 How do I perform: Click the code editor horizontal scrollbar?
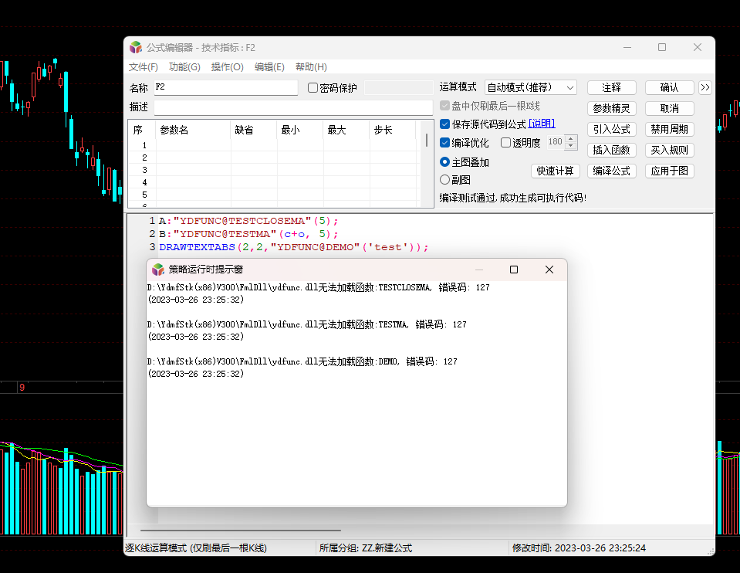pyautogui.click(x=240, y=531)
